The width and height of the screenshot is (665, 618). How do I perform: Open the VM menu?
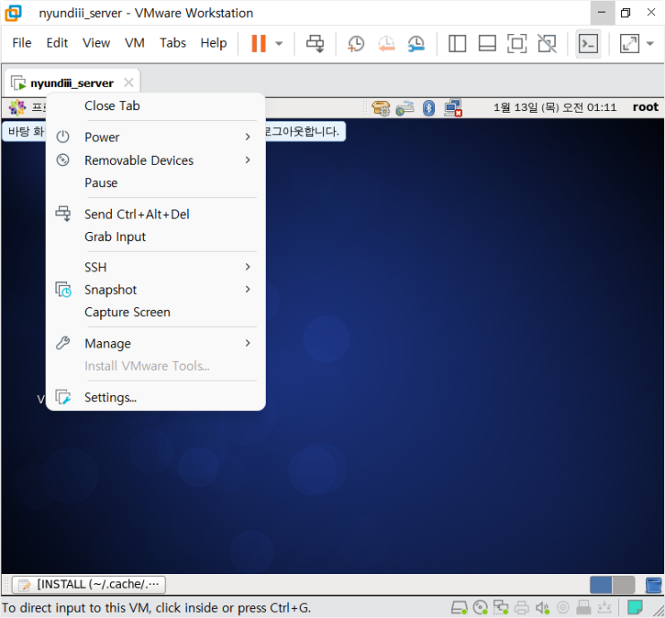click(134, 43)
